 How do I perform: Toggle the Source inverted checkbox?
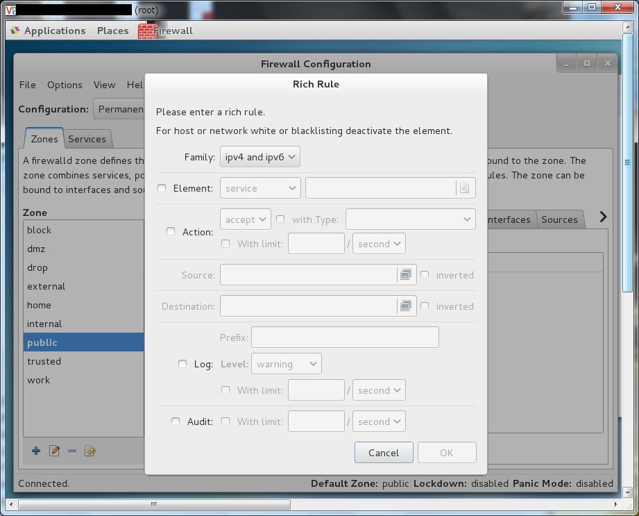coord(425,275)
